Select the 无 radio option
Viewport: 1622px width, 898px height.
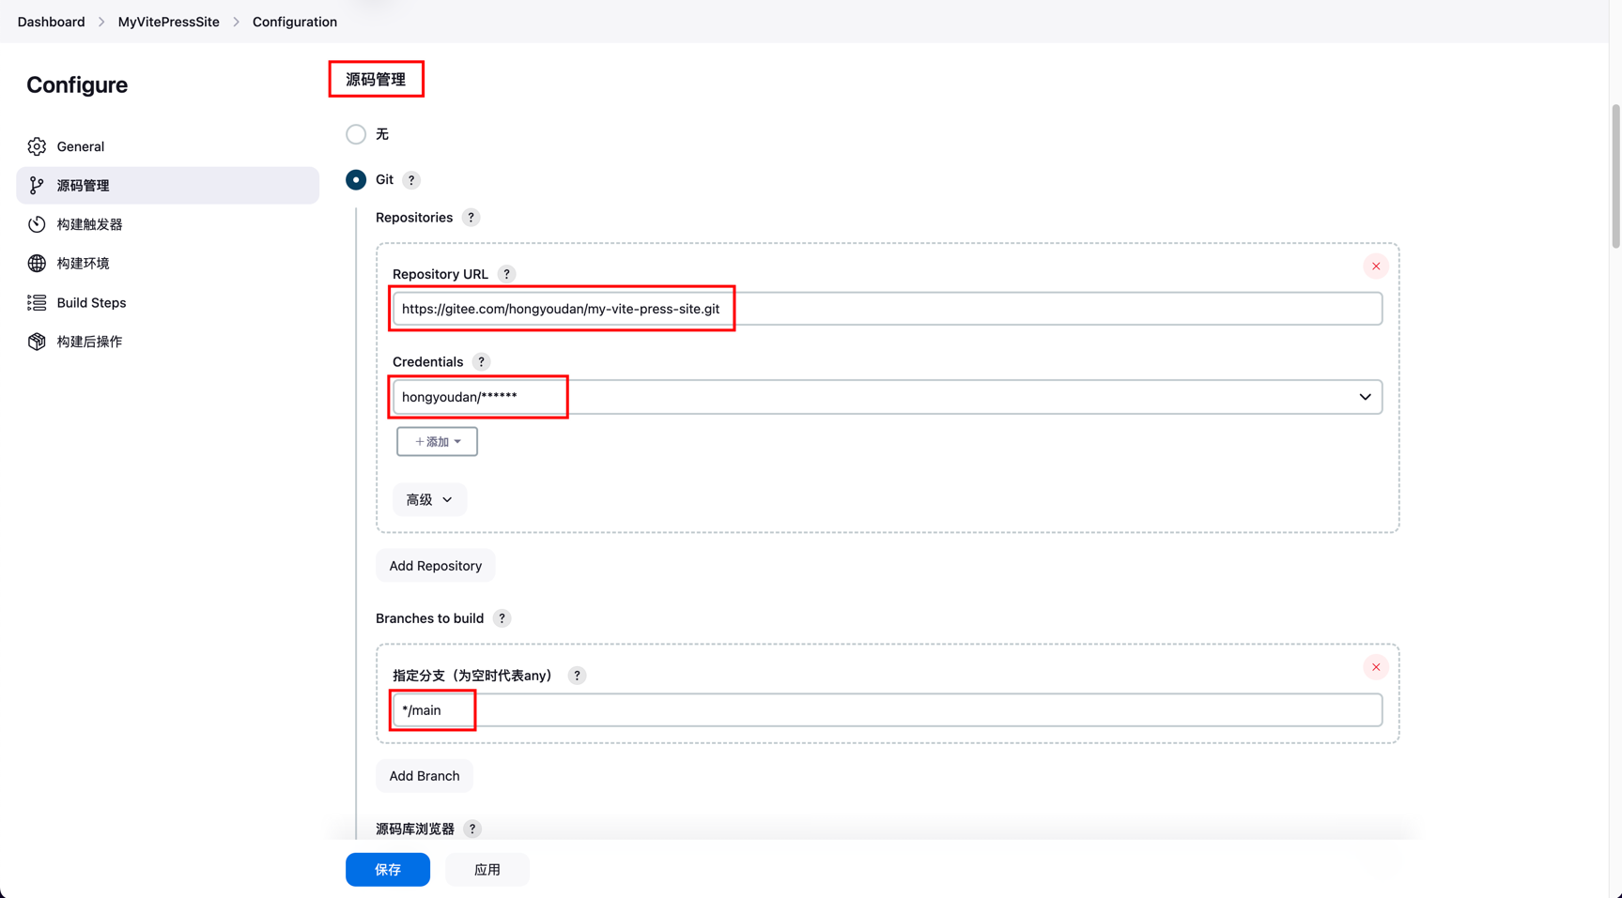click(x=356, y=134)
